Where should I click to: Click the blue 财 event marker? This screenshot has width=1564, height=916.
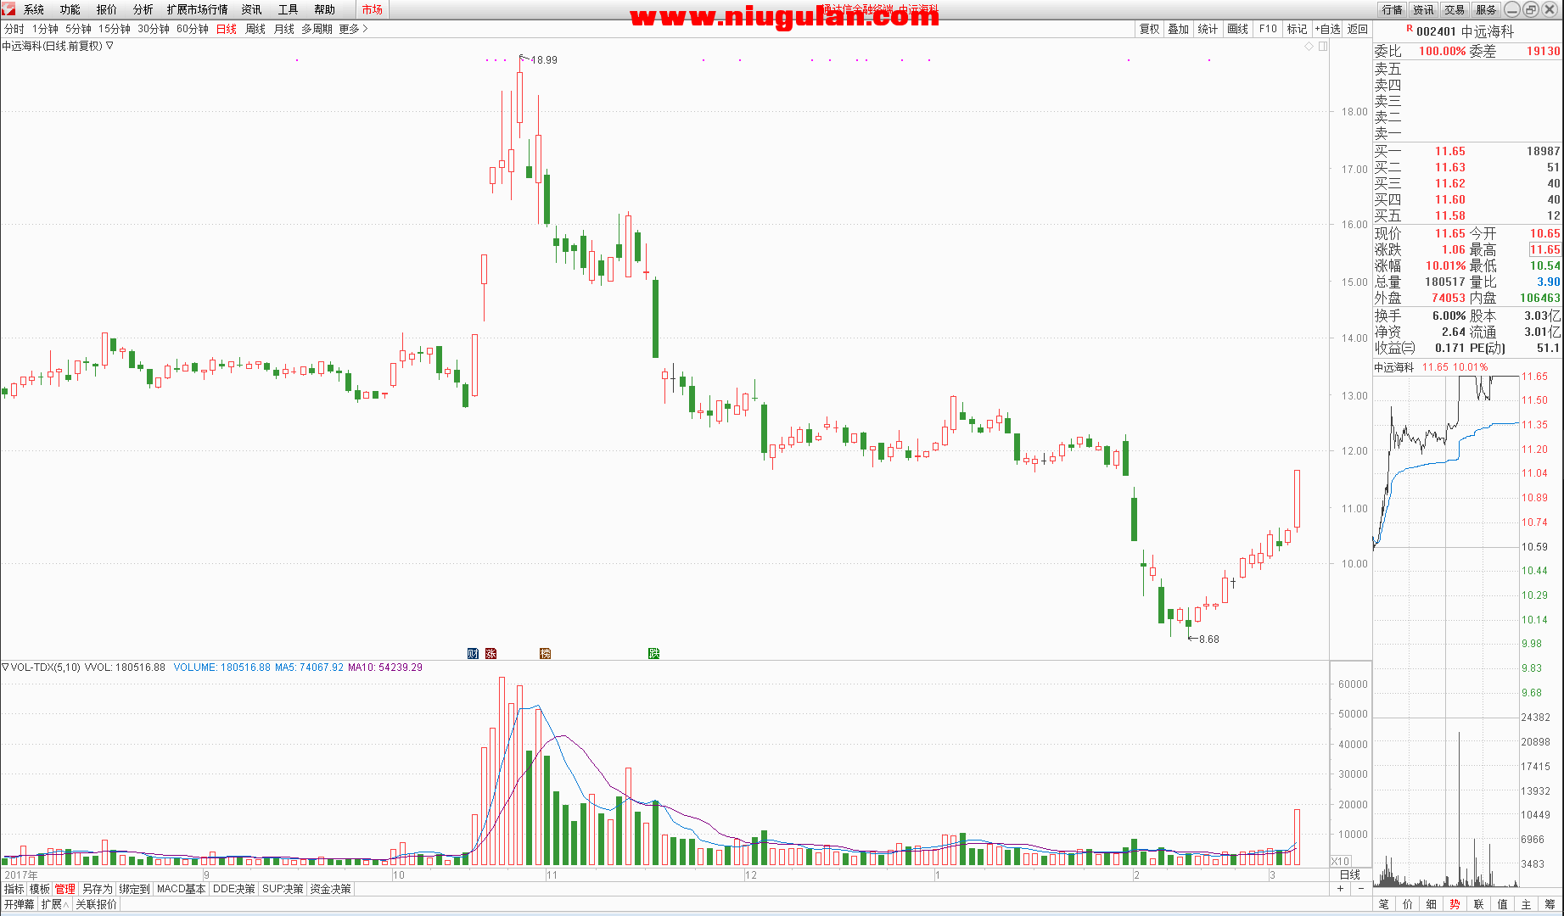point(473,653)
